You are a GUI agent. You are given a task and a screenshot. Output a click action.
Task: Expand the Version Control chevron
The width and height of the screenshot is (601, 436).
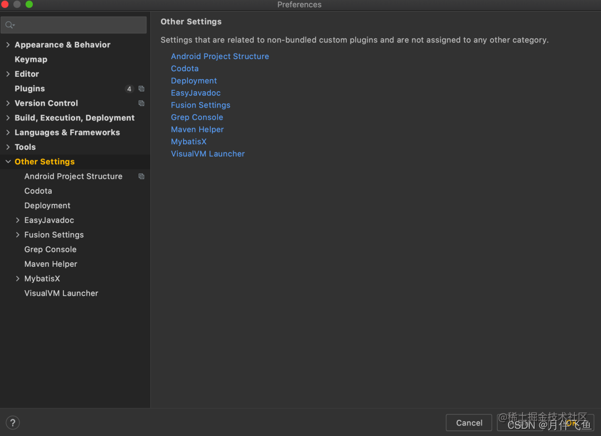[x=8, y=103]
